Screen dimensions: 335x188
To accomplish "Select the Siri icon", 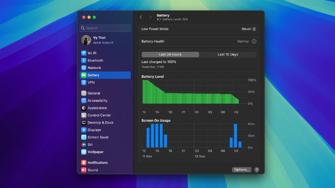I will (x=84, y=145).
